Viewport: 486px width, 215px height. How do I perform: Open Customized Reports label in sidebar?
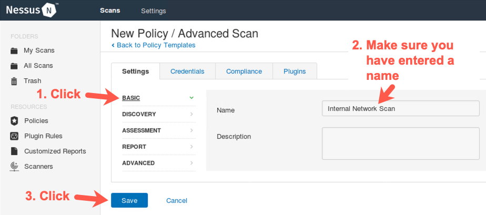[55, 151]
